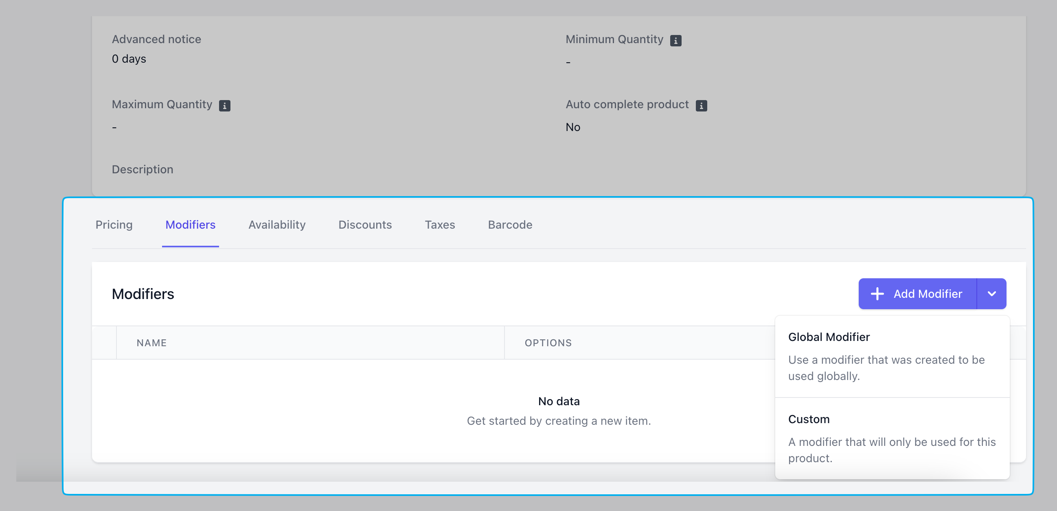Go to the Discounts tab
Screen dimensions: 1057x511
point(365,225)
